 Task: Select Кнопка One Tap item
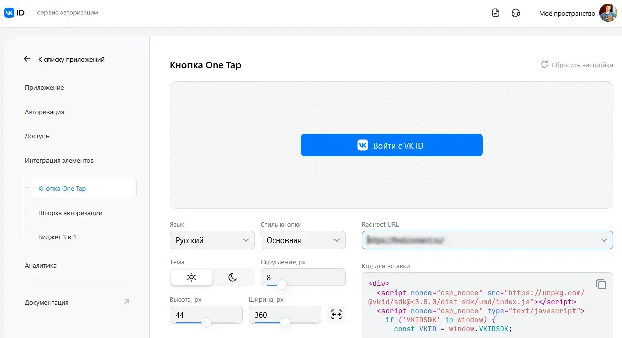click(x=83, y=188)
